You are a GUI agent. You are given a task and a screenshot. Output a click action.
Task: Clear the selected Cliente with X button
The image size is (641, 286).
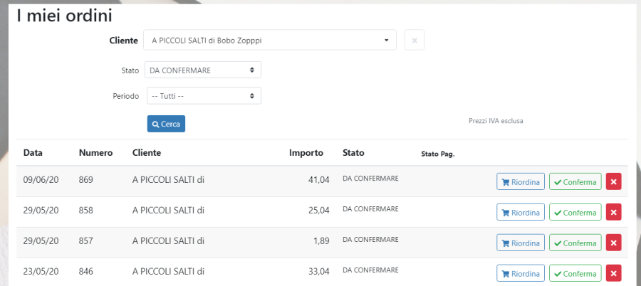(x=415, y=41)
